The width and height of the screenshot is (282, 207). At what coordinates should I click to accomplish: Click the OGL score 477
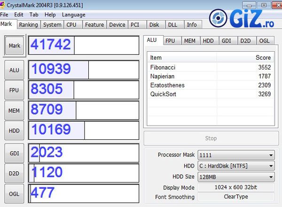[42, 192]
